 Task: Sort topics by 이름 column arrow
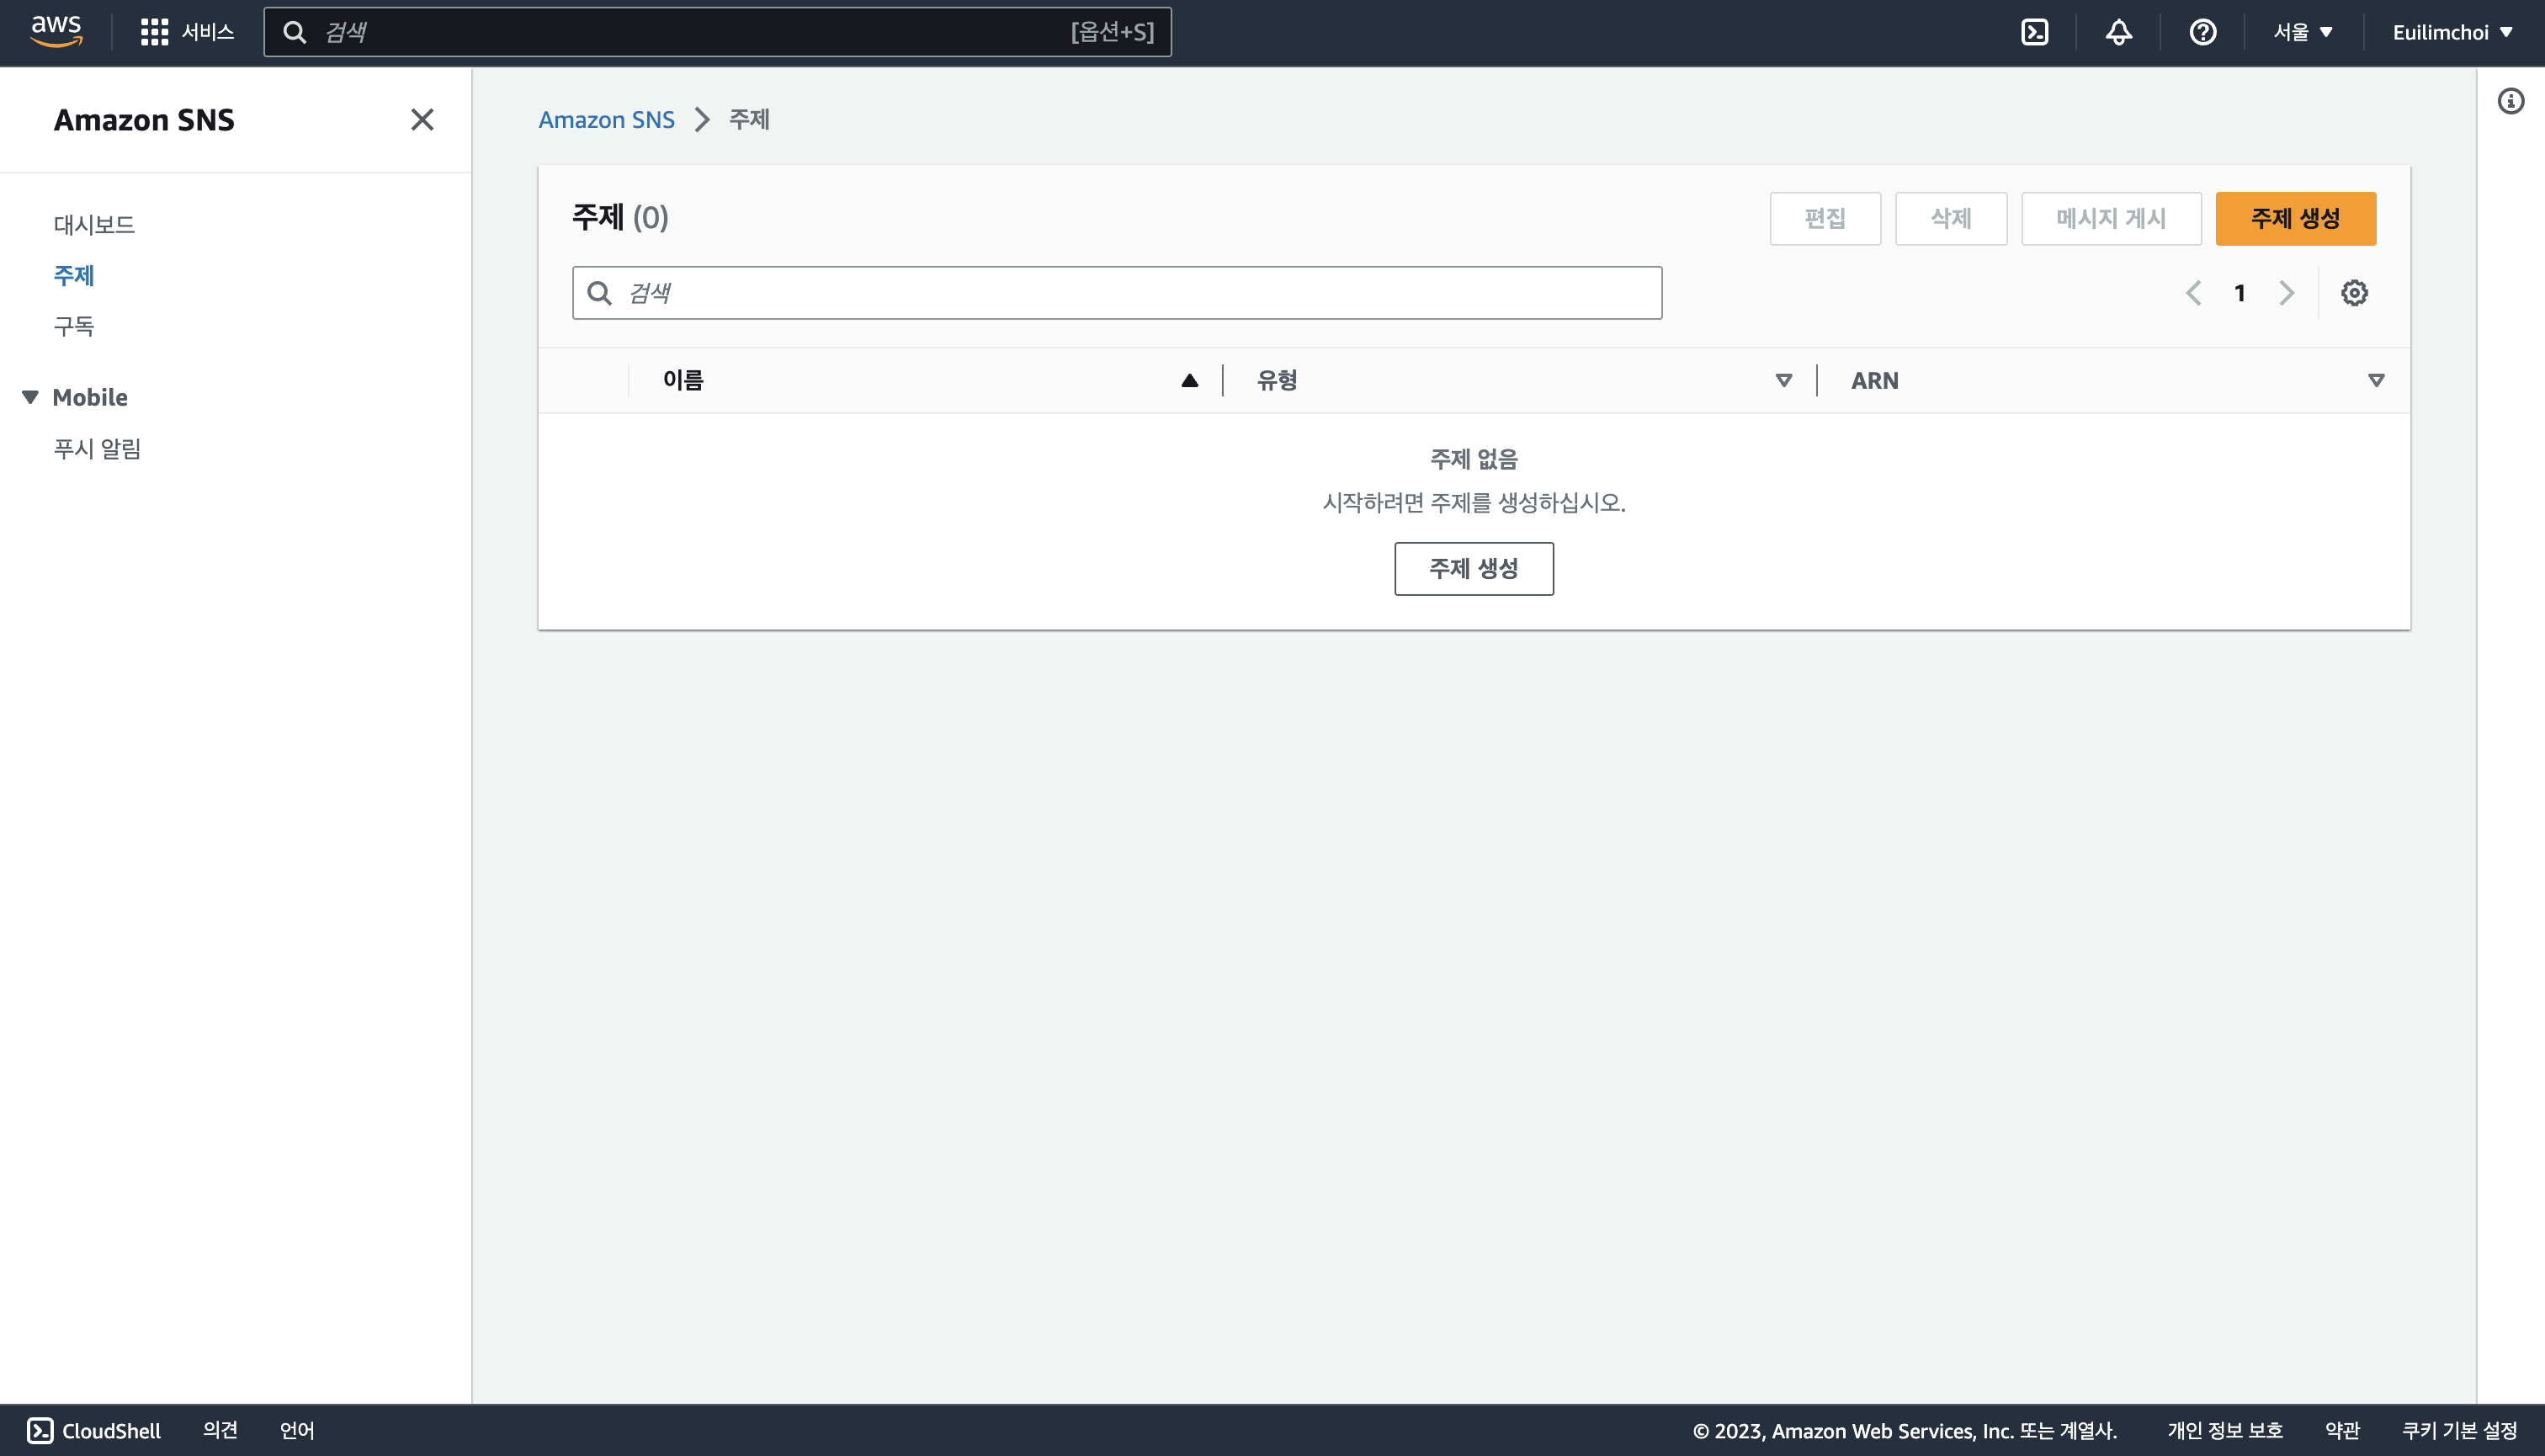tap(1189, 380)
